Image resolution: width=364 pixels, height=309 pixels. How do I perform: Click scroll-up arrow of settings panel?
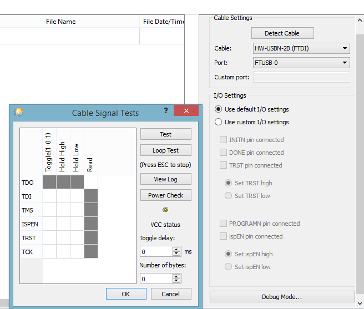360,20
